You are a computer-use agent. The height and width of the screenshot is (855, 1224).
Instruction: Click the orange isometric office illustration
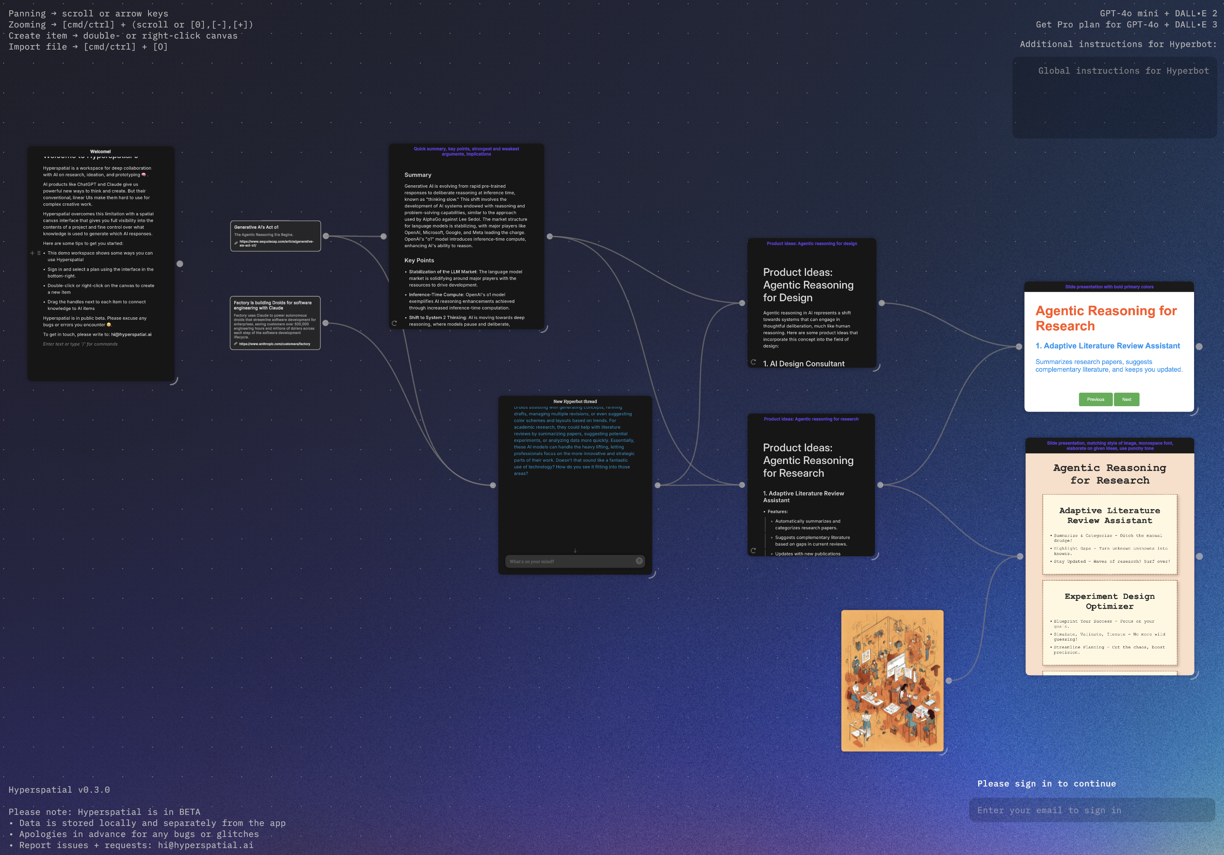click(892, 680)
